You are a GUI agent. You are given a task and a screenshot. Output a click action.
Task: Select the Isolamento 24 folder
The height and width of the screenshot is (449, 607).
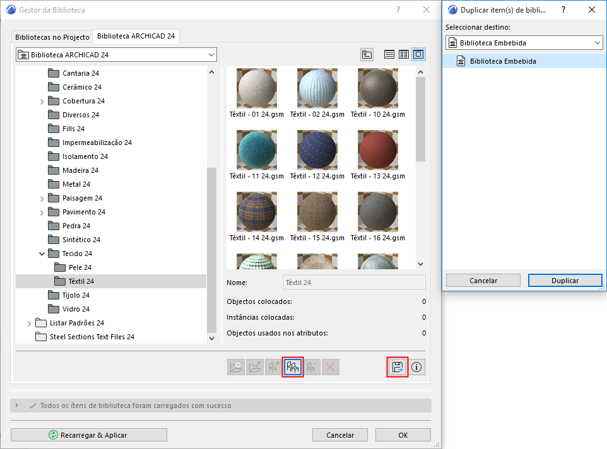pyautogui.click(x=85, y=156)
